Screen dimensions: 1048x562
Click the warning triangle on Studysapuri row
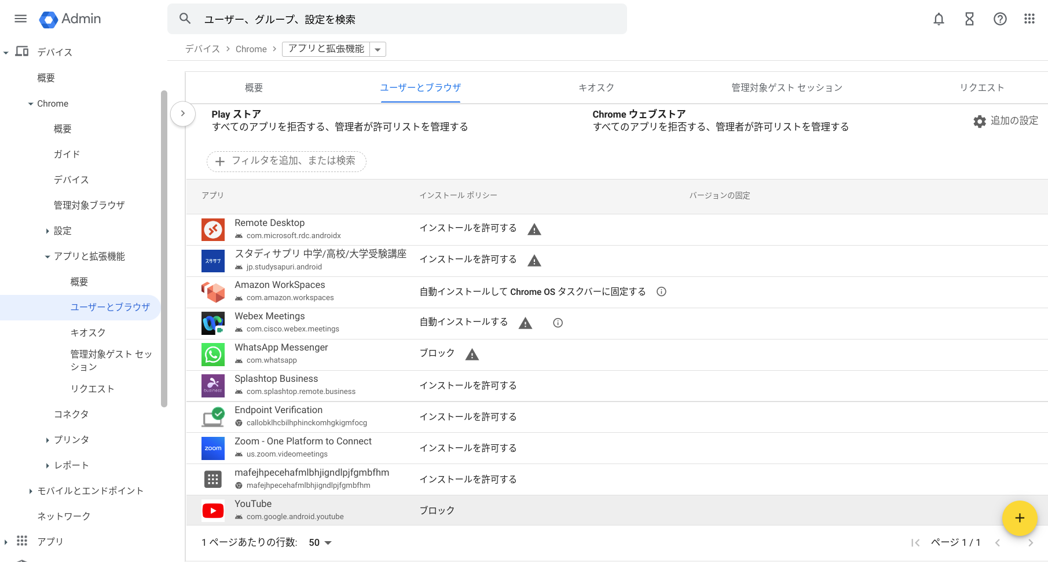pos(534,261)
